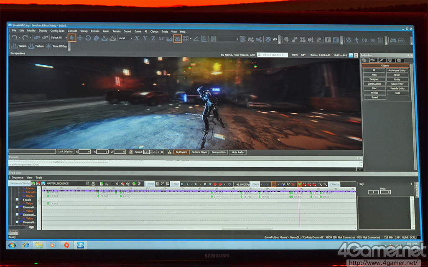This screenshot has width=428, height=267.
Task: Constrain movement to the XY plane
Action: [161, 38]
